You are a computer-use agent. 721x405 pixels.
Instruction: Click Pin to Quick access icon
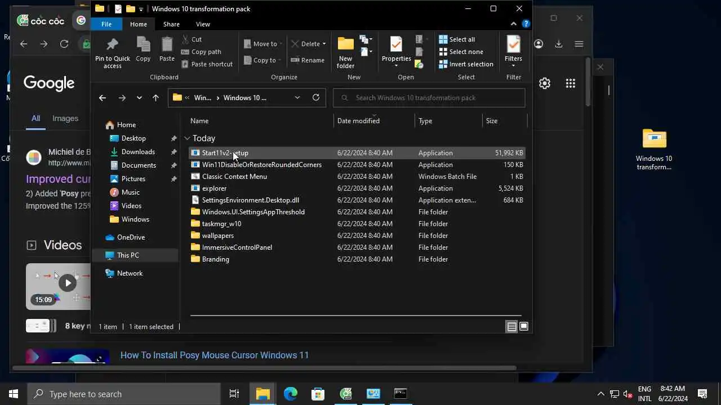coord(112,52)
